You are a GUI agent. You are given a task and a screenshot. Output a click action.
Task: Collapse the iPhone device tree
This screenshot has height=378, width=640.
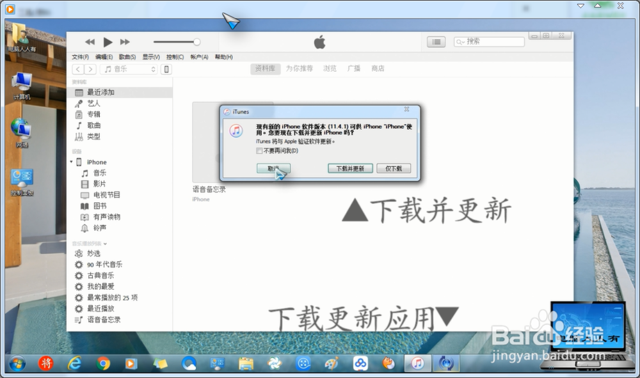point(72,162)
